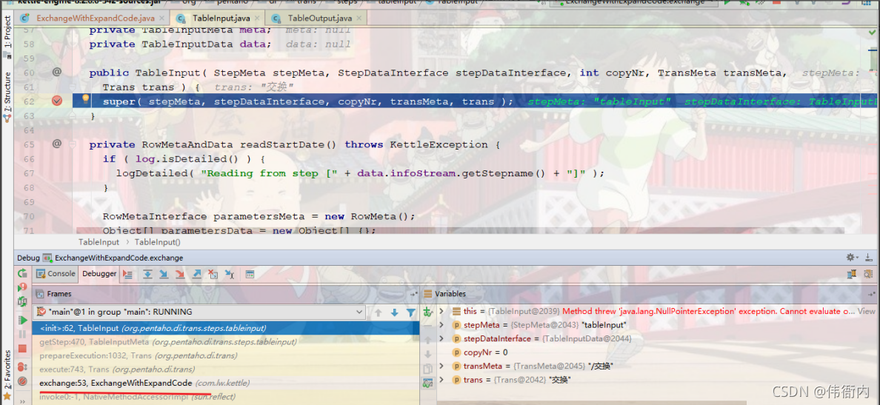Switch to TableOutput.java tab
Image resolution: width=880 pixels, height=405 pixels.
click(x=318, y=18)
